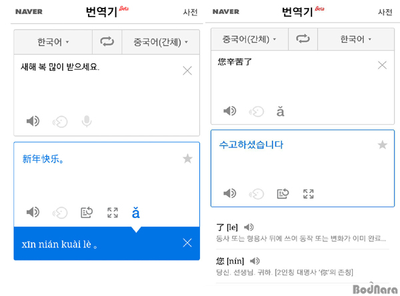Listen to the 수고하셨습니다 translation audio
Screen dimensions: 400x296
(230, 193)
